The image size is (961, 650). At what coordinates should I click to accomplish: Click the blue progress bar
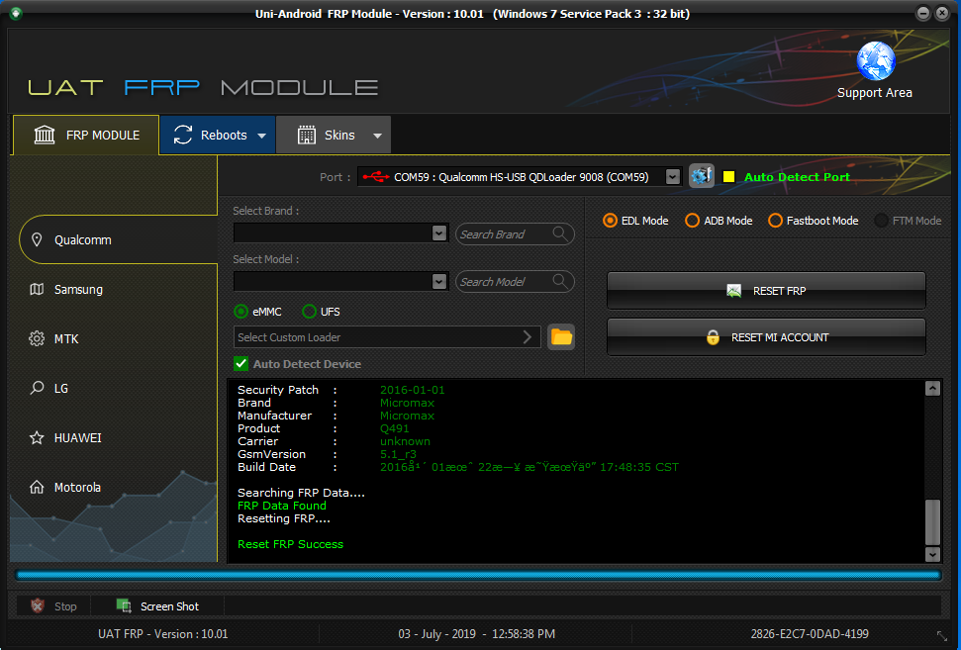point(479,575)
